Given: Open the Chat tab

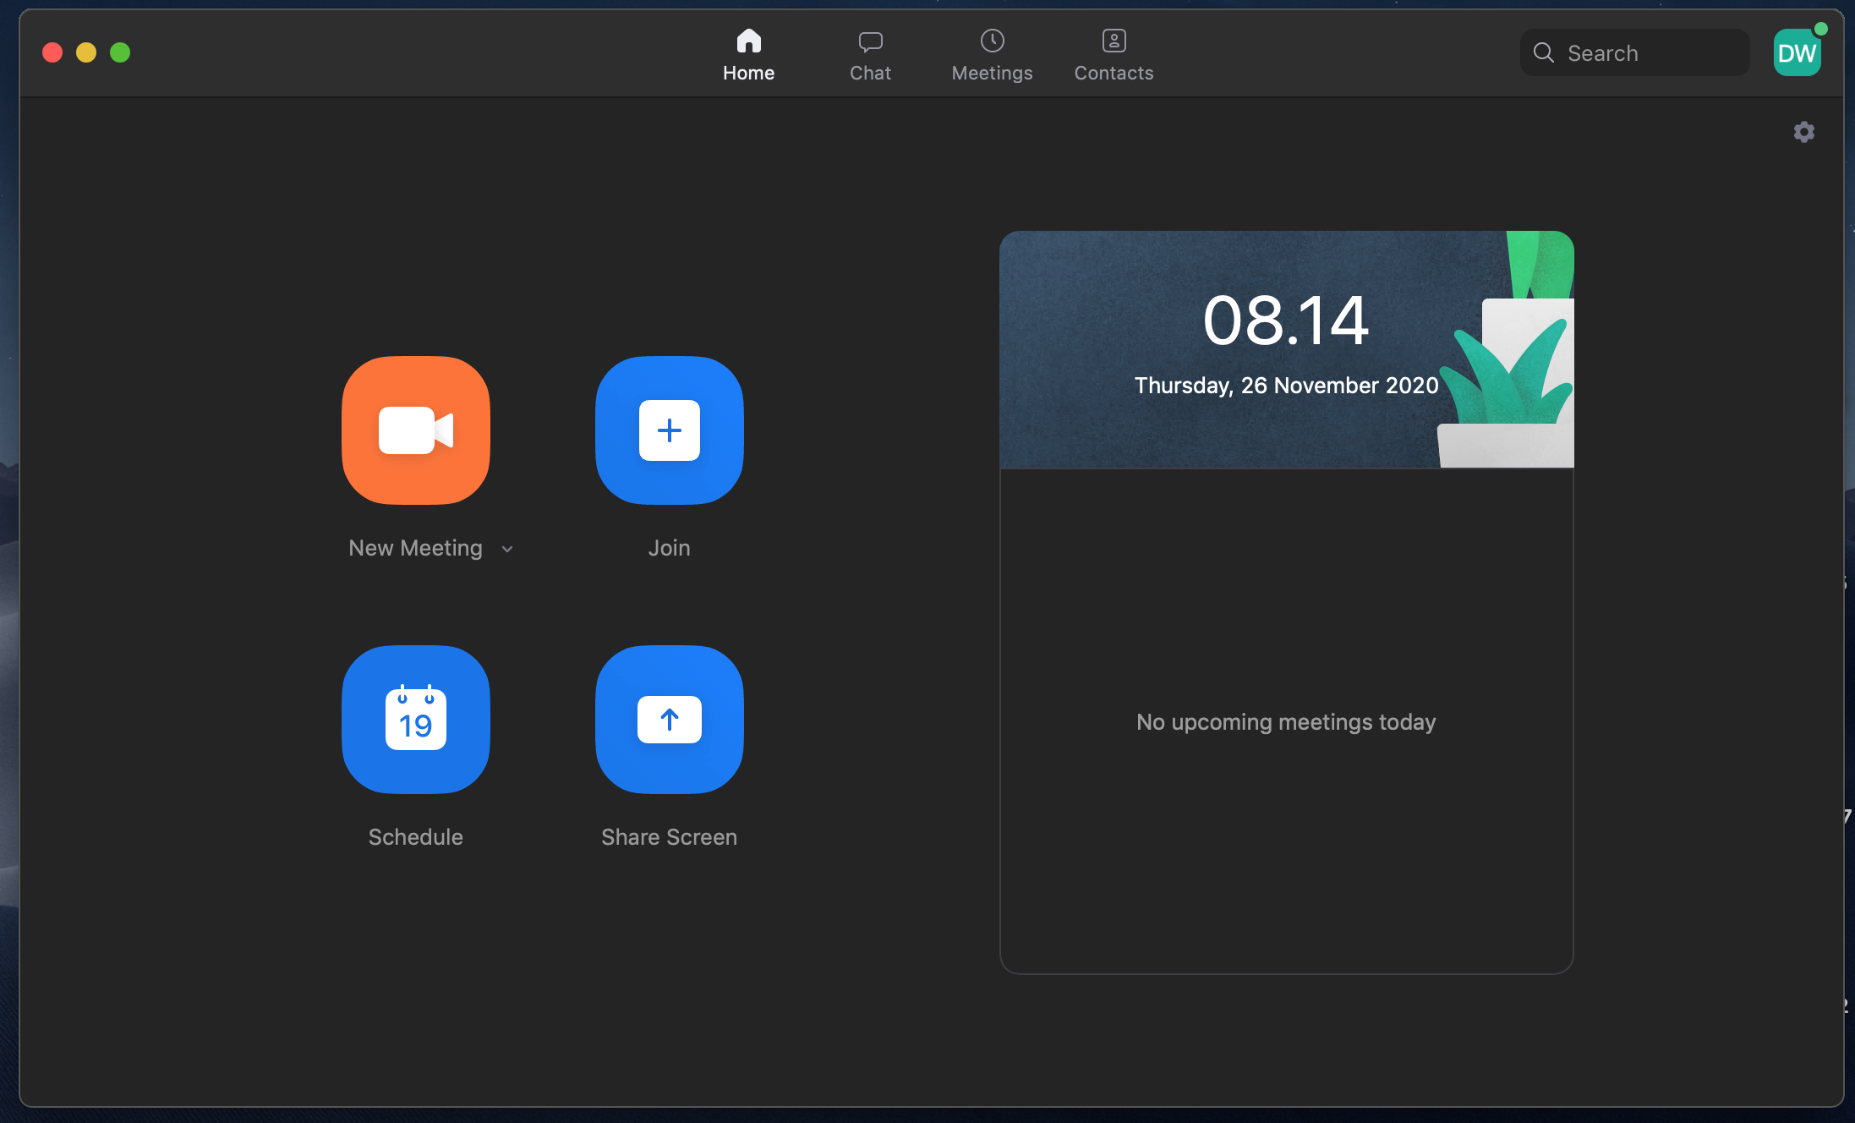Looking at the screenshot, I should [869, 53].
